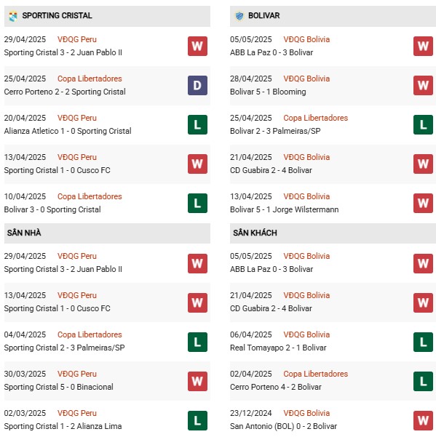Click the W badge for Sporting Cristal 5-0 Binacional
436x437 pixels.
(x=197, y=381)
